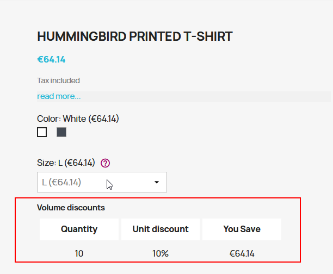Click the 10% unit discount cell
The height and width of the screenshot is (274, 333).
click(x=161, y=253)
